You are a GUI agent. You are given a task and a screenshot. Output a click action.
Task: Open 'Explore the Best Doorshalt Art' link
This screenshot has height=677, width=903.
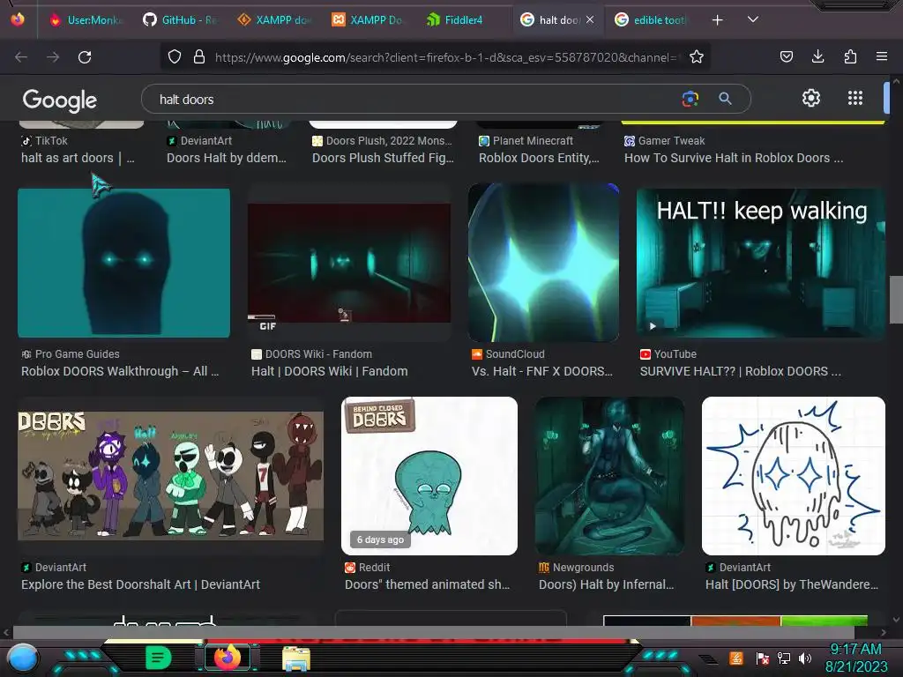140,584
